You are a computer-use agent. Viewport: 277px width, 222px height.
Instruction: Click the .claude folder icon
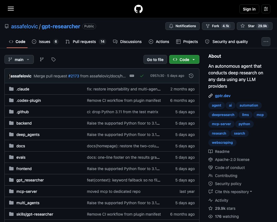(11, 89)
